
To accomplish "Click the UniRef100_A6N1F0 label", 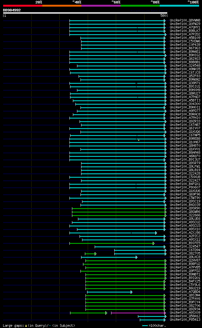I will point(185,156).
